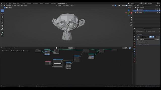
Task: Select the Transform tool
Action: (2, 26)
